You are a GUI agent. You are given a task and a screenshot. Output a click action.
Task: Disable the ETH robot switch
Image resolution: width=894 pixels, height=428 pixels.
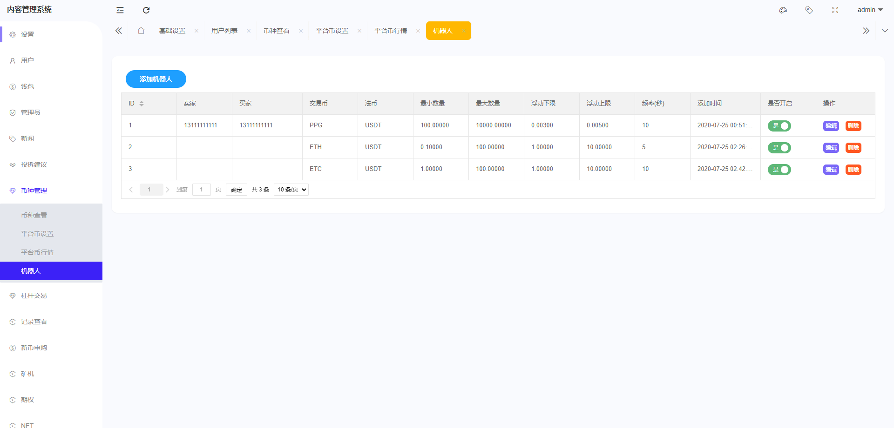(779, 148)
